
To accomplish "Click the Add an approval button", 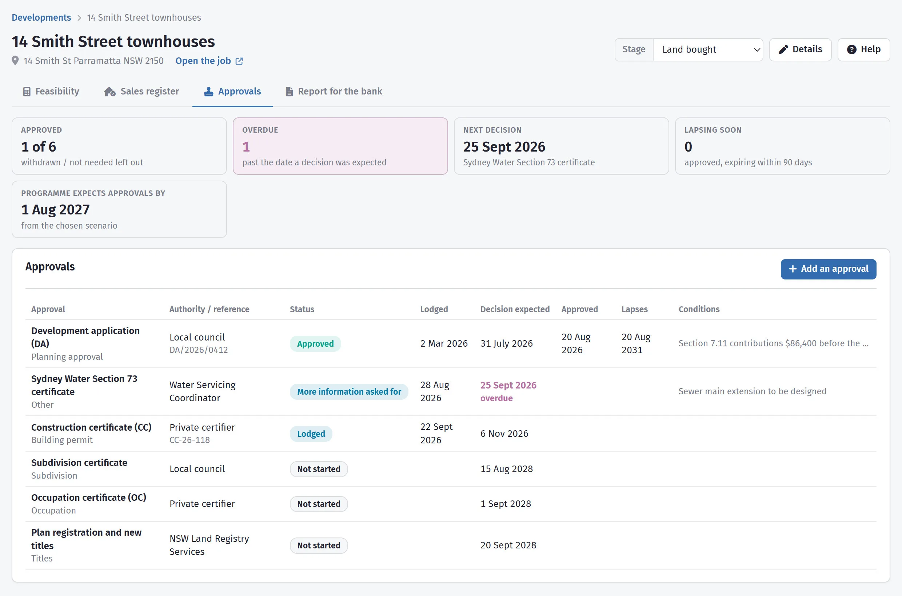I will [828, 269].
